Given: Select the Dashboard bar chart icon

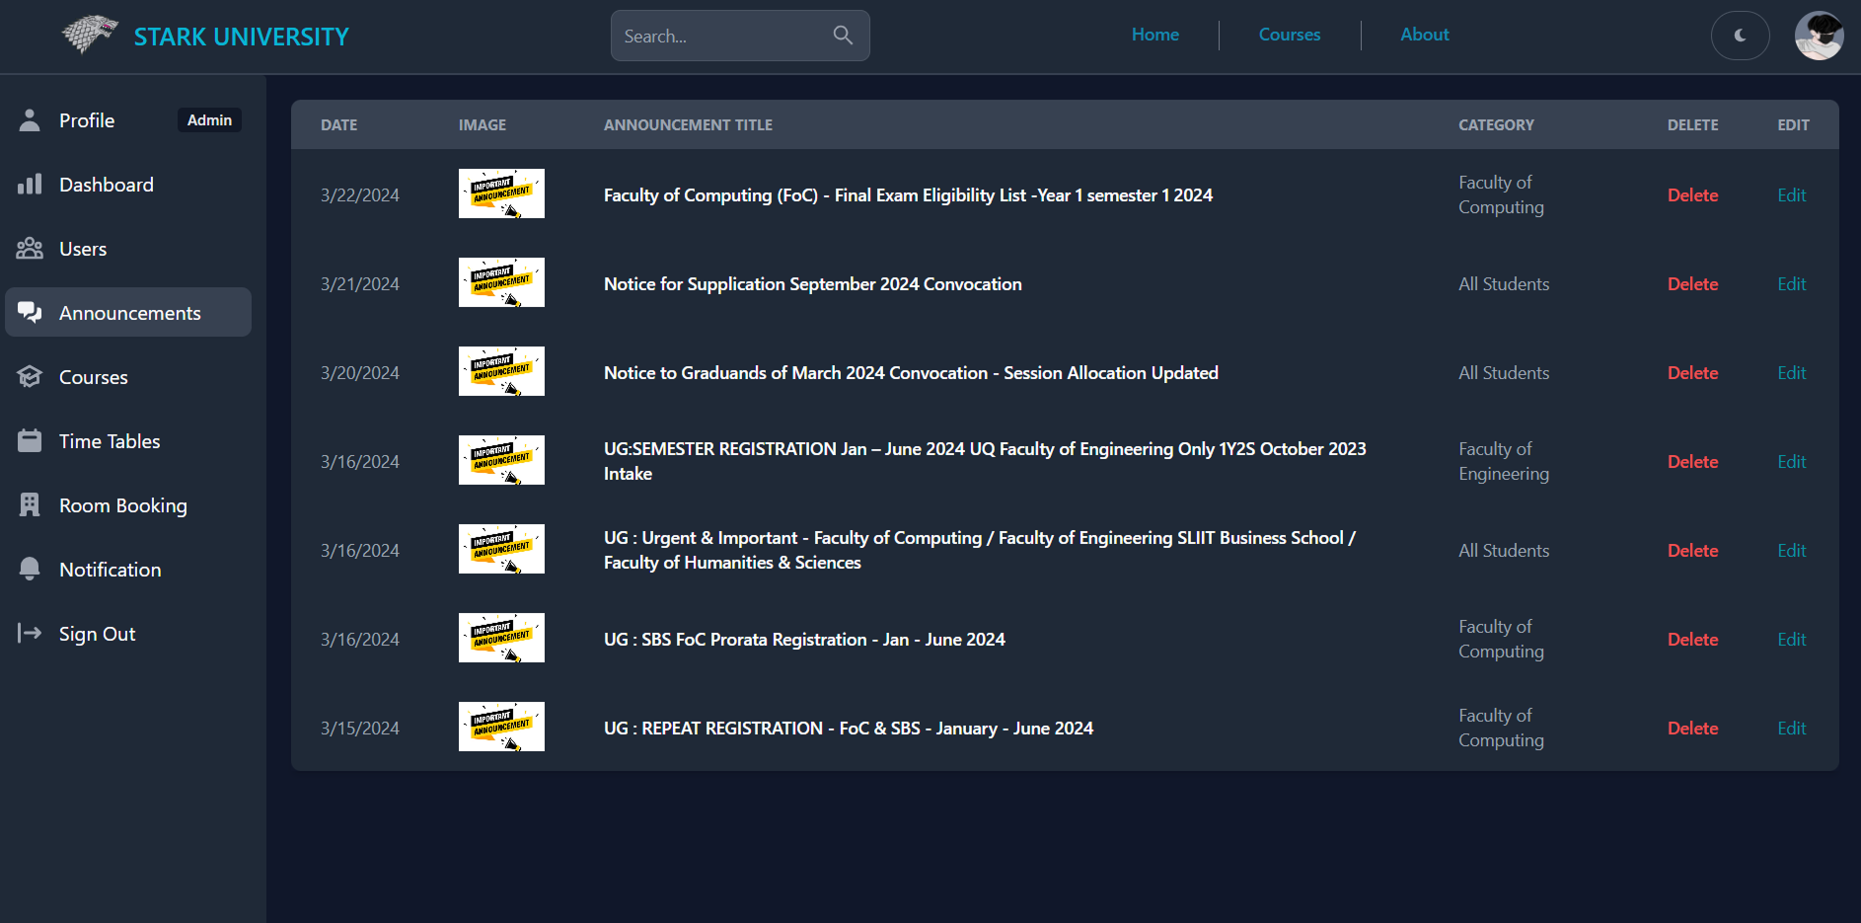Looking at the screenshot, I should pyautogui.click(x=30, y=184).
